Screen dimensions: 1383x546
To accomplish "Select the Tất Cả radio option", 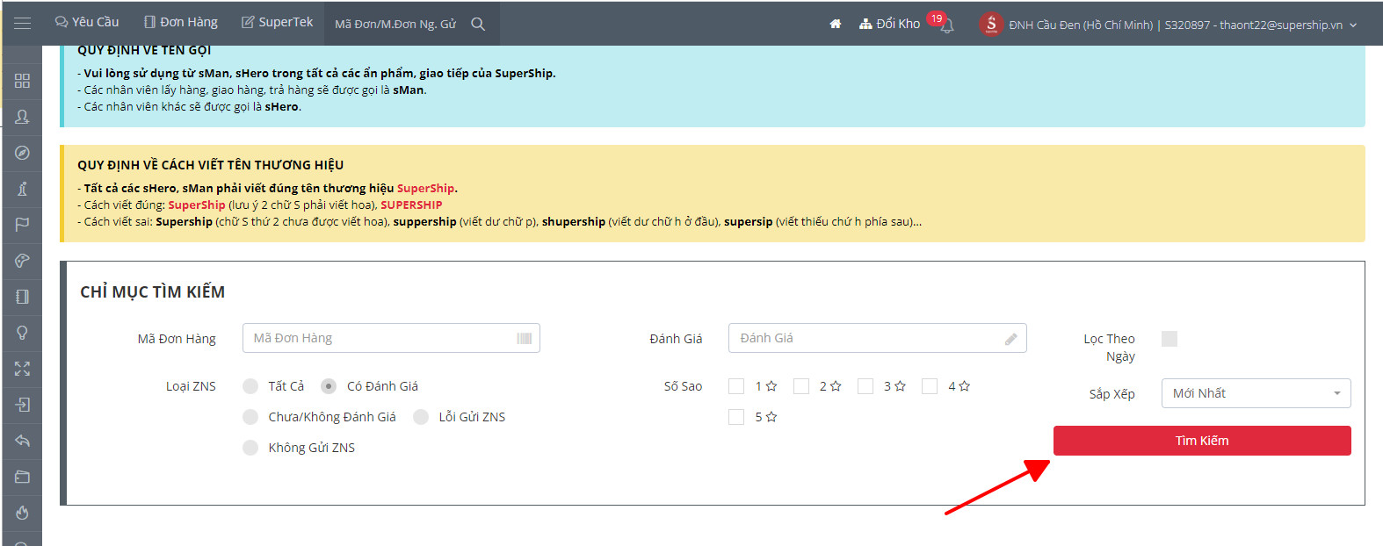I will coord(250,386).
